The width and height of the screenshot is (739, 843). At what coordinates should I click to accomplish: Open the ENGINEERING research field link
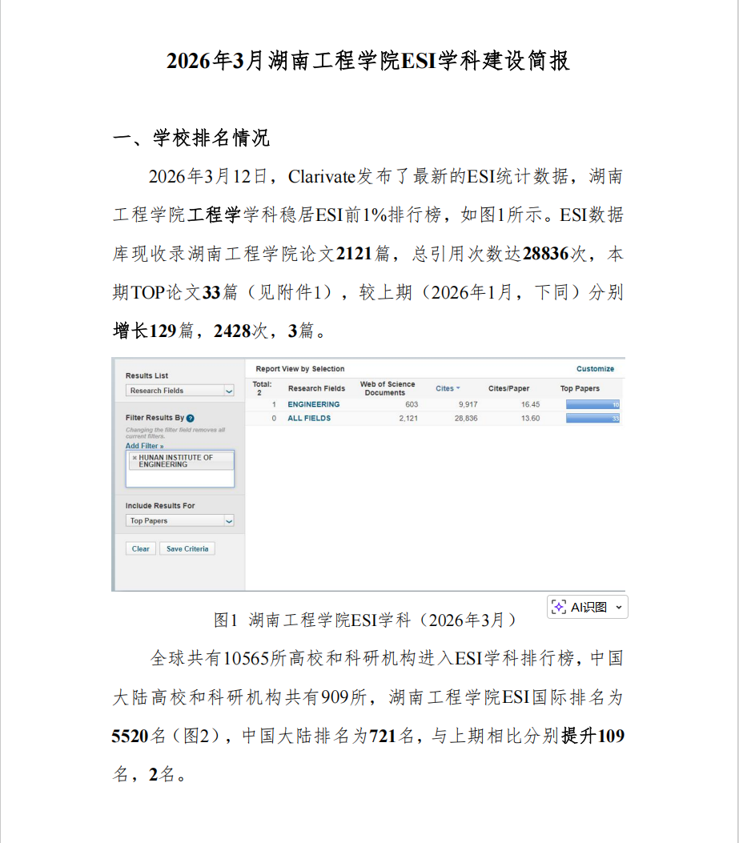point(313,404)
